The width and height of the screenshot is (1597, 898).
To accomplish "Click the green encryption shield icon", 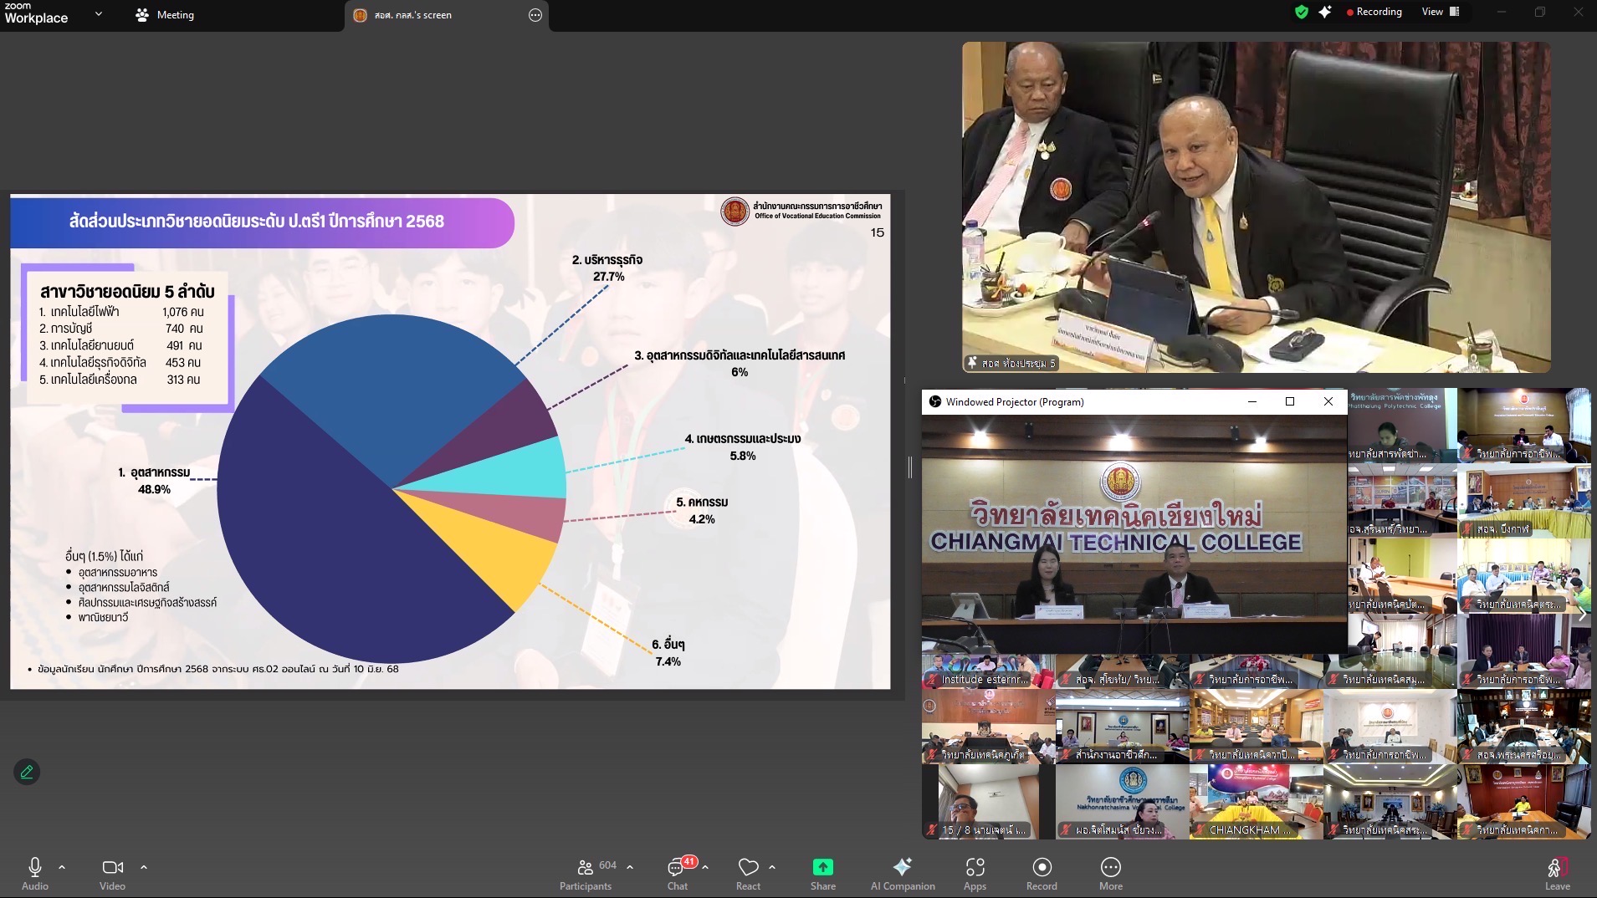I will (1301, 12).
